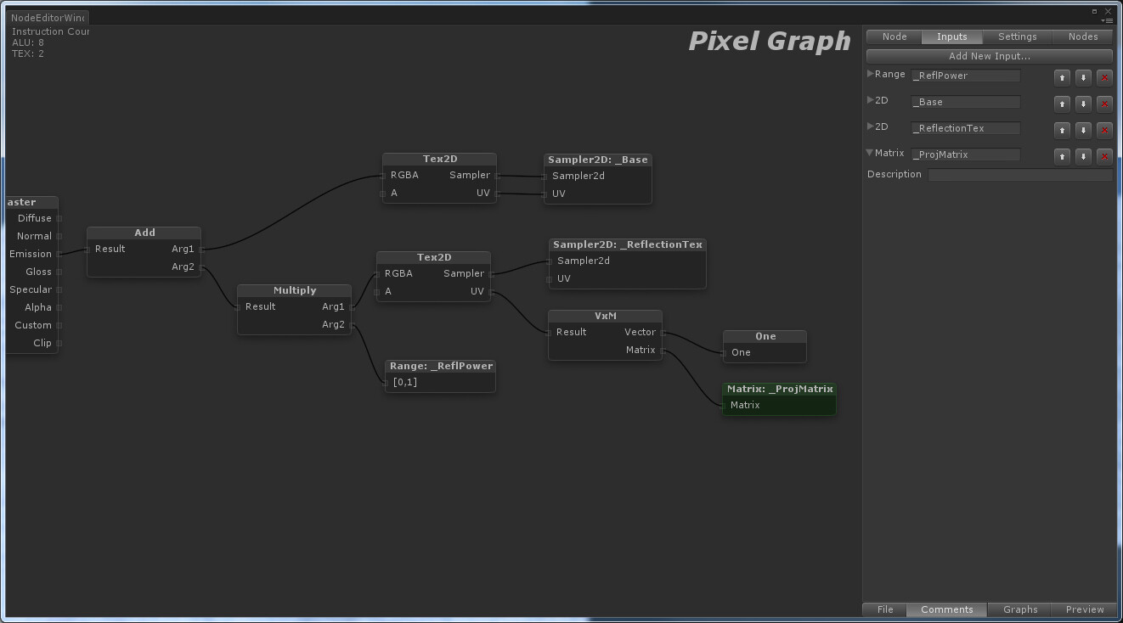The width and height of the screenshot is (1123, 623).
Task: Select the Range: _ReflPower slider node
Action: (440, 366)
